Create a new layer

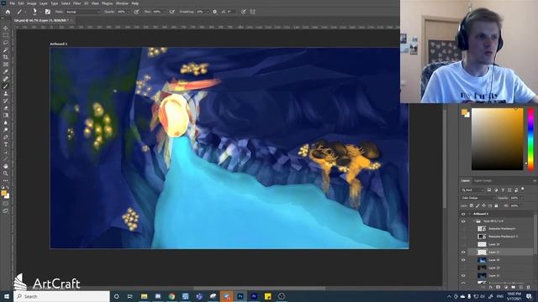pyautogui.click(x=521, y=287)
